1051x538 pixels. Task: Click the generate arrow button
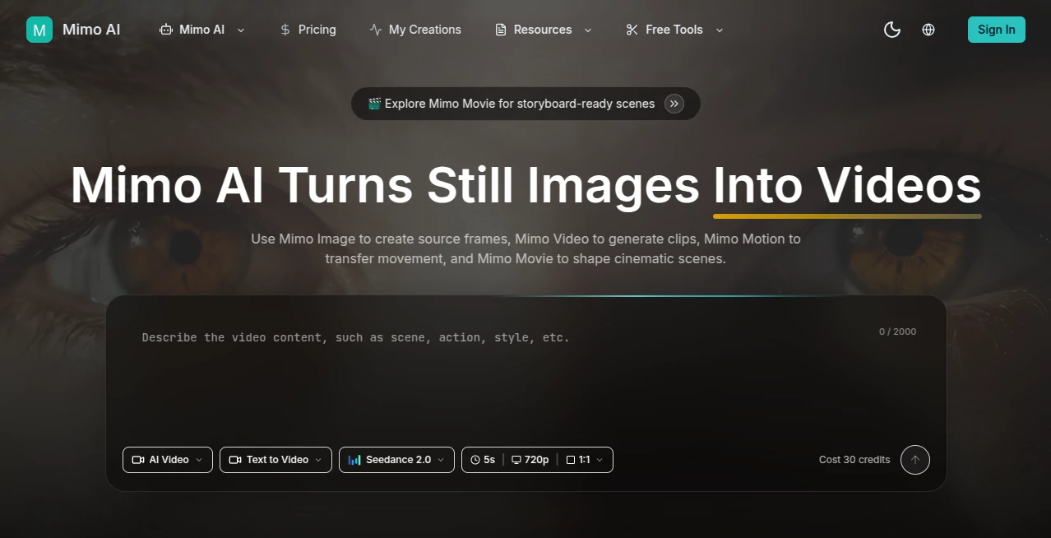(x=915, y=460)
